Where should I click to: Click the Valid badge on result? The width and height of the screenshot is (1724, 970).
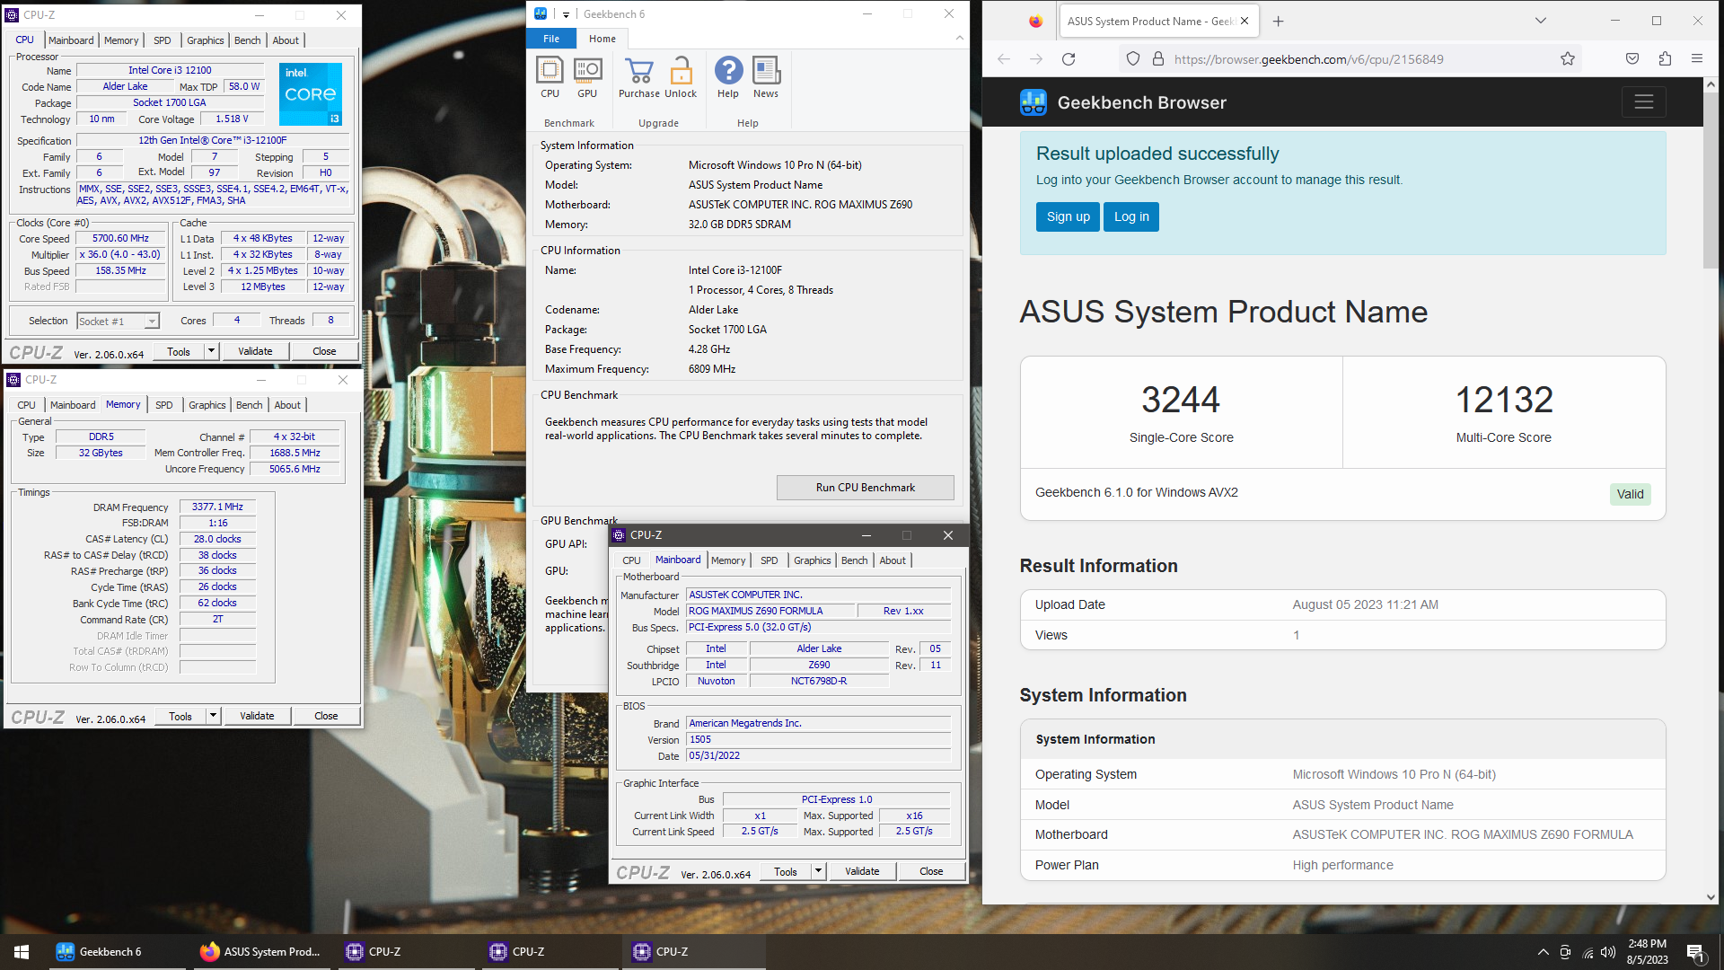pos(1630,494)
